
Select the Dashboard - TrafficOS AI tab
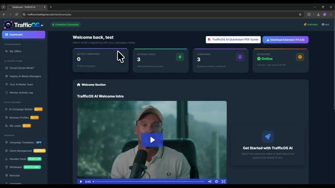pos(27,7)
